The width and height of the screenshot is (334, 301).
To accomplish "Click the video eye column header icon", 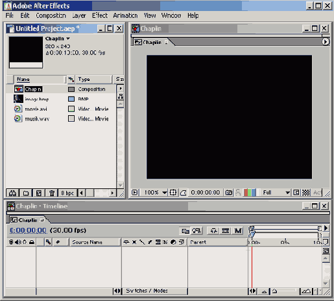I will click(11, 242).
